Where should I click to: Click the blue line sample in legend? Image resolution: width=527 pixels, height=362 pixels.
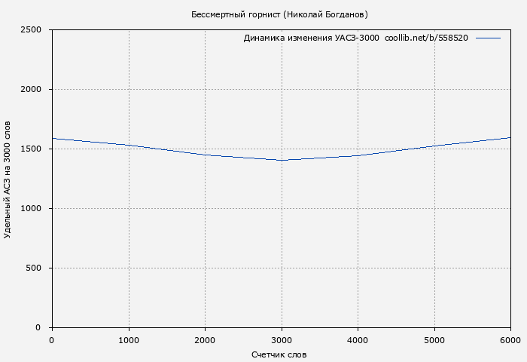(488, 38)
